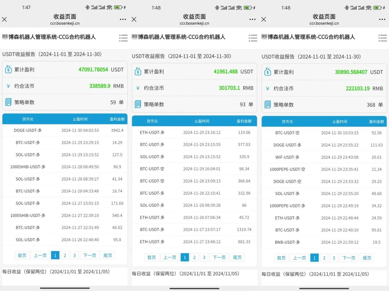
Task: Click money bag icon beside 41961.488 USDT
Action: (x=138, y=71)
